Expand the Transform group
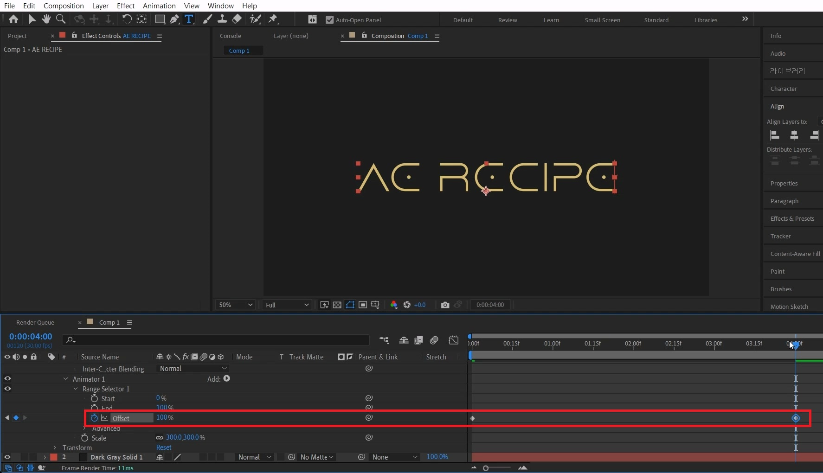 click(55, 447)
